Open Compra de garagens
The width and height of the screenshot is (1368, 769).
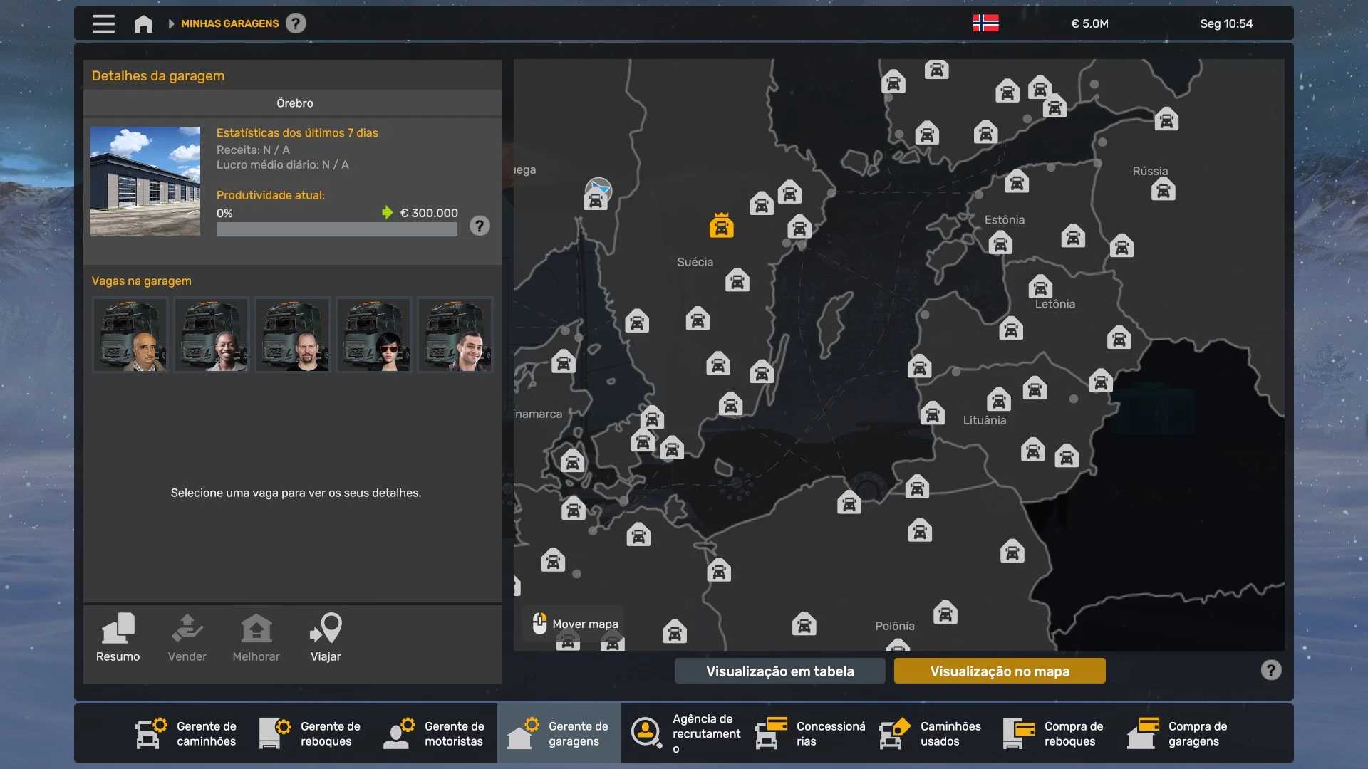point(1178,733)
